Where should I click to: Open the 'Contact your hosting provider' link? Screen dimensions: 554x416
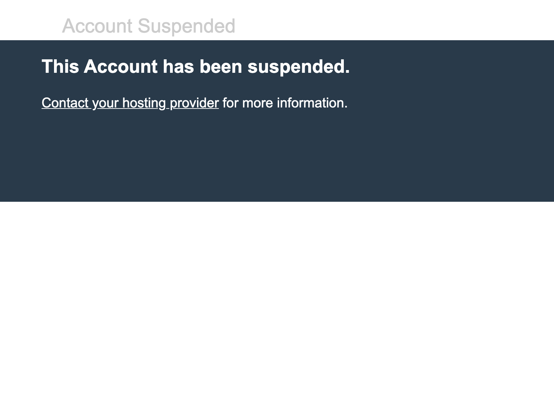pos(130,103)
